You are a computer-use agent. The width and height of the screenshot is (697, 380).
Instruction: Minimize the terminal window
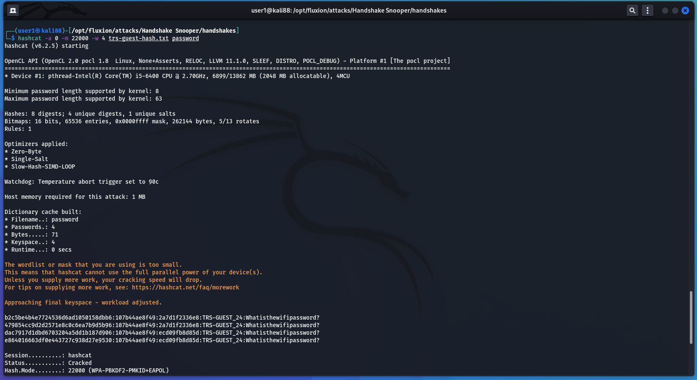point(665,10)
